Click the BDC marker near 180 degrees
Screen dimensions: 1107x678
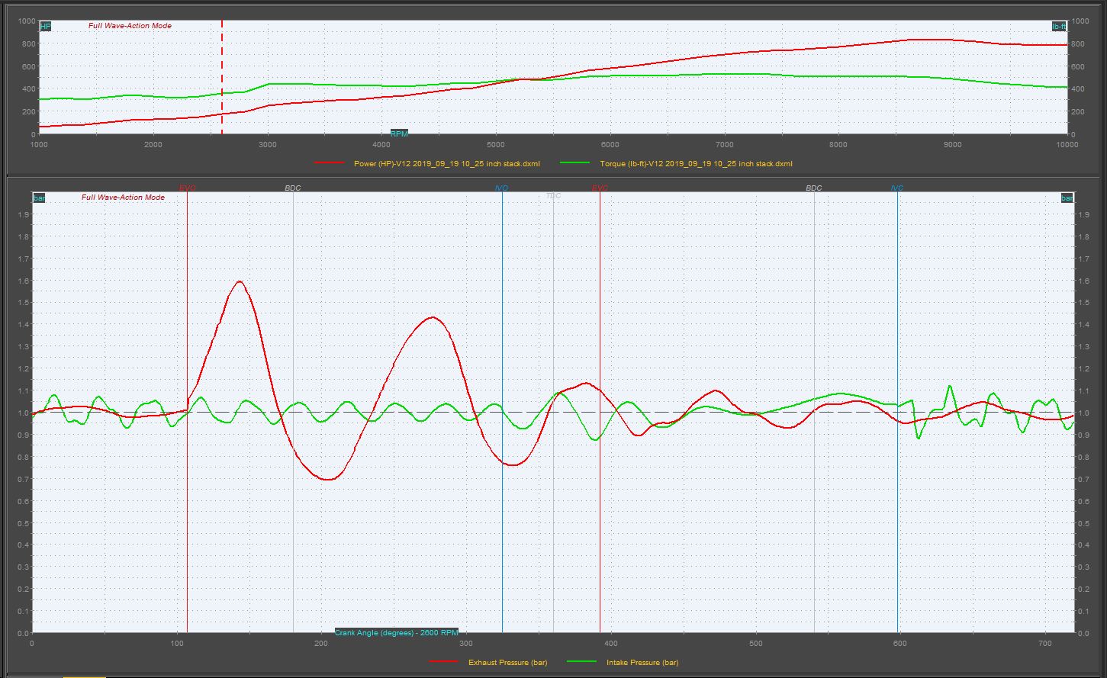click(x=293, y=188)
